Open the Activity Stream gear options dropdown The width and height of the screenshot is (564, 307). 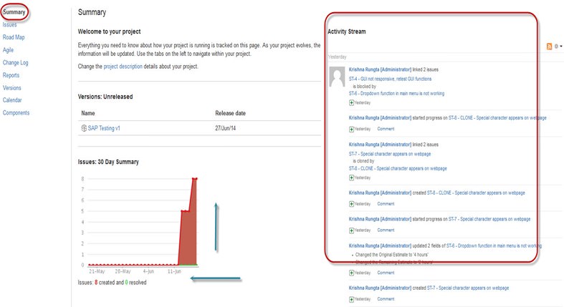[x=558, y=46]
